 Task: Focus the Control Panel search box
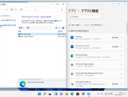pyautogui.click(x=52, y=10)
